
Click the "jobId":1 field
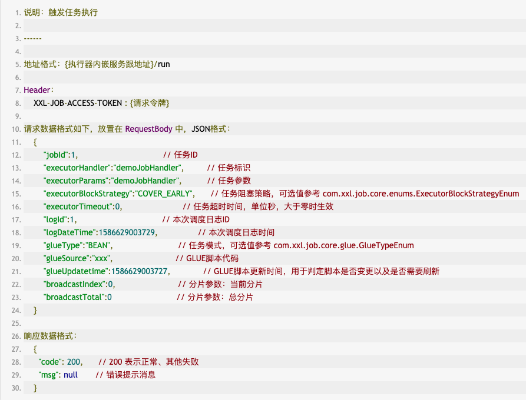61,155
